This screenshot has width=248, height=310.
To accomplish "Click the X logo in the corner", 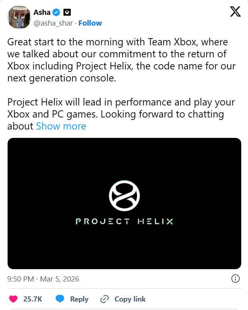I will (235, 12).
